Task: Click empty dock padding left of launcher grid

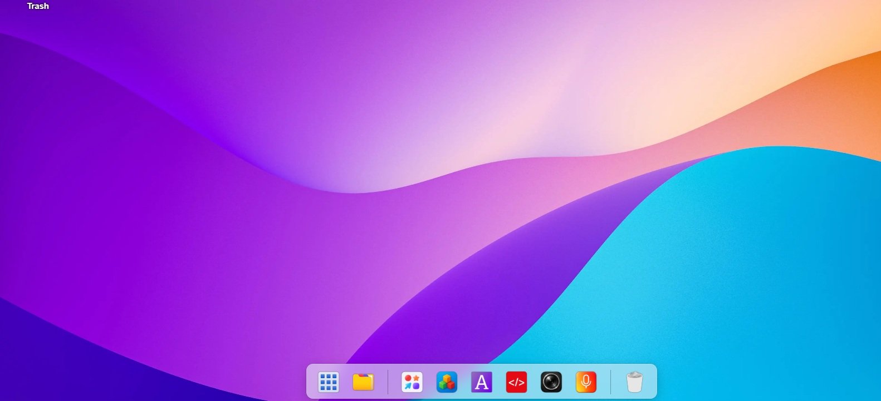Action: click(311, 382)
